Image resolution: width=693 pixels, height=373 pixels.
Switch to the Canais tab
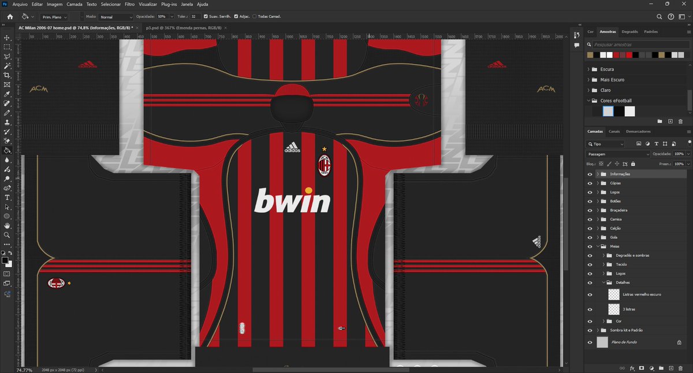pyautogui.click(x=614, y=131)
